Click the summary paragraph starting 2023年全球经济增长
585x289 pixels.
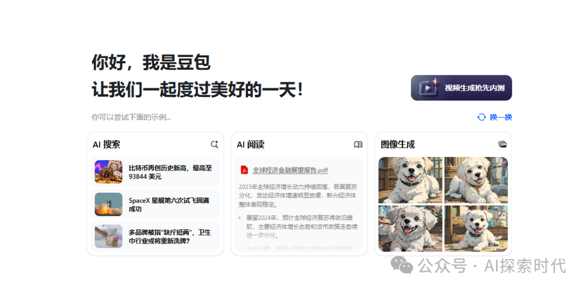(297, 195)
